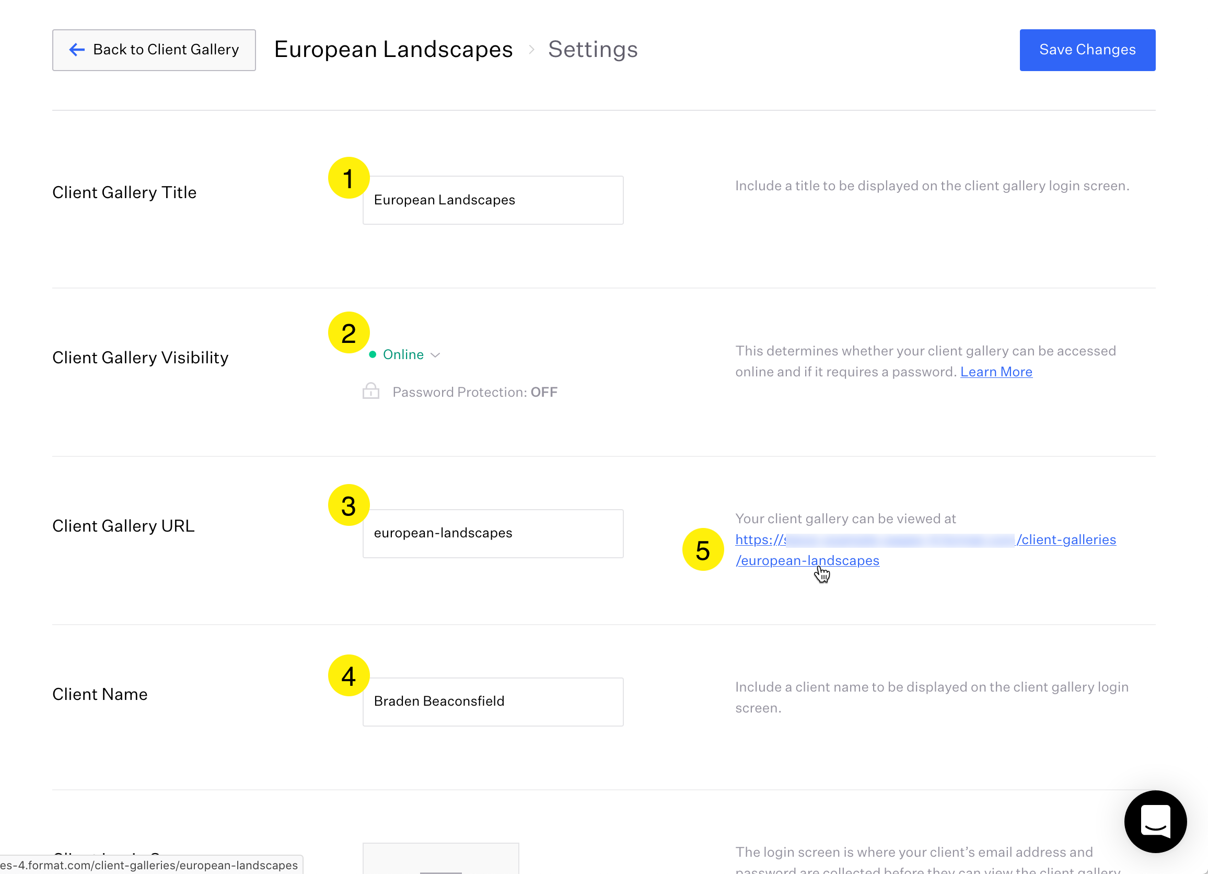Click the chevron next to Online
This screenshot has height=874, width=1208.
tap(435, 355)
